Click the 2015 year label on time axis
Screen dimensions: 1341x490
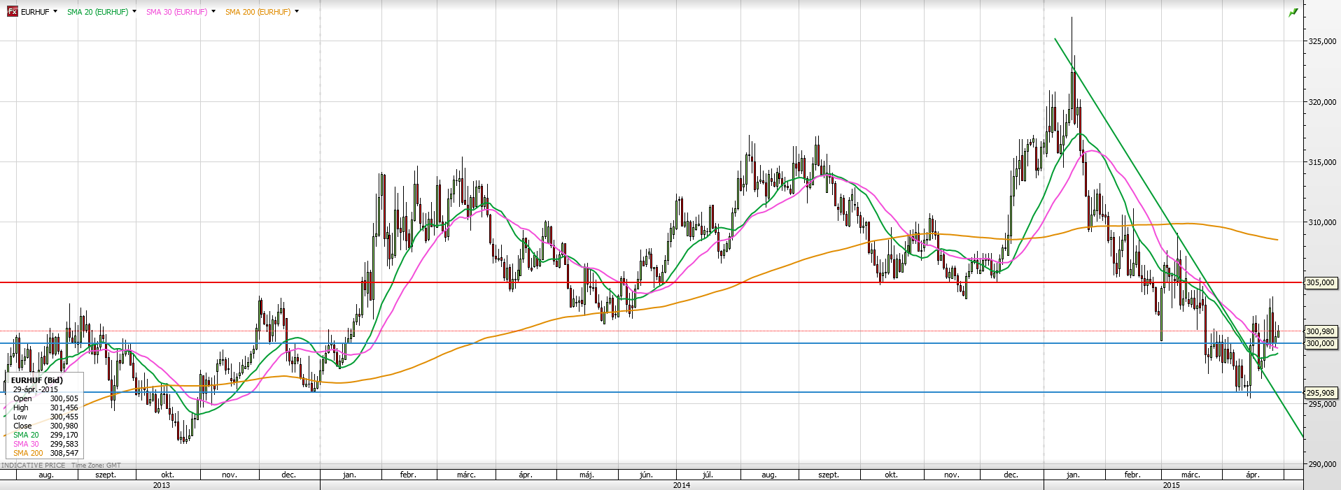pyautogui.click(x=1171, y=485)
